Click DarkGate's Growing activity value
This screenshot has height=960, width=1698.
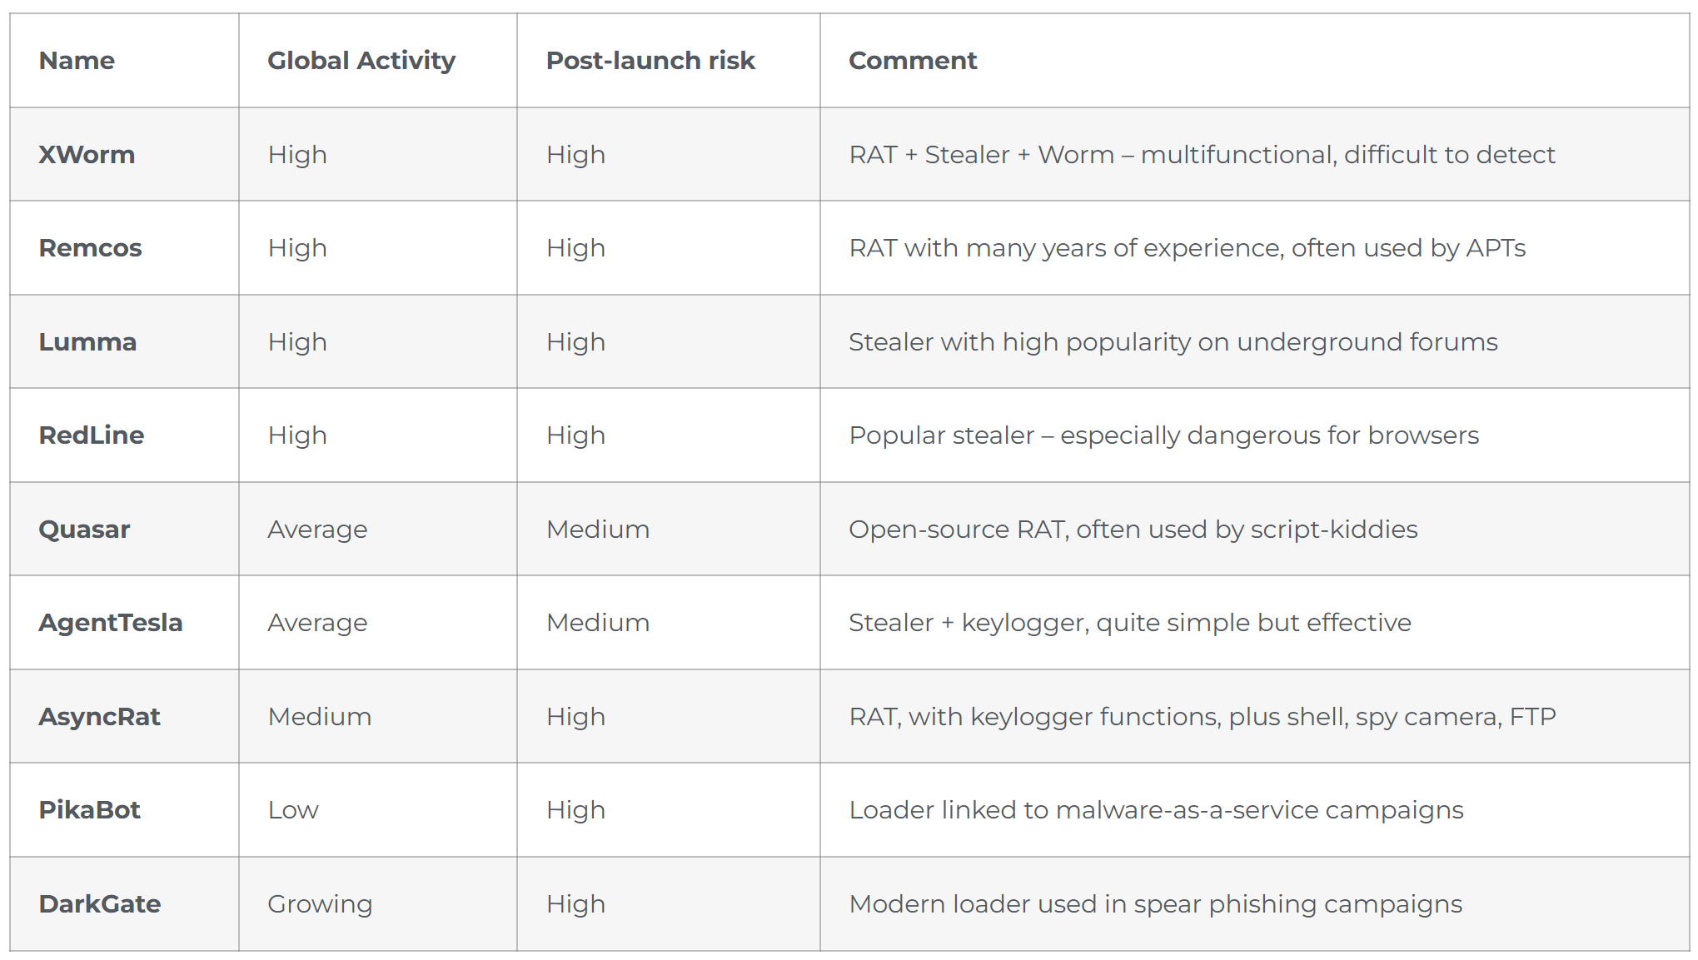click(x=320, y=904)
